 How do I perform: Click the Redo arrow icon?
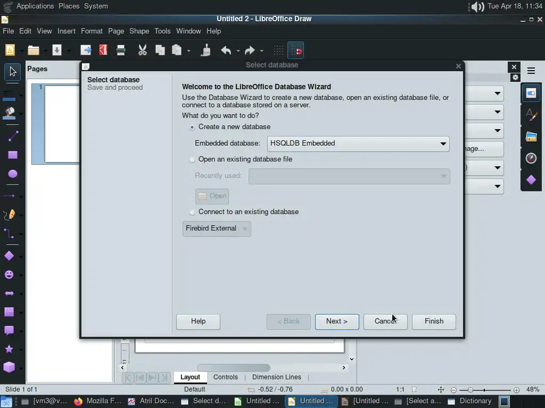250,50
